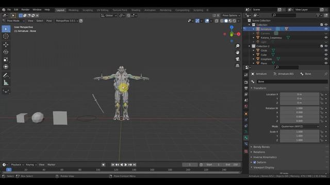Open the timeline Playback menu
Screen dimensions: 330x185
17,165
